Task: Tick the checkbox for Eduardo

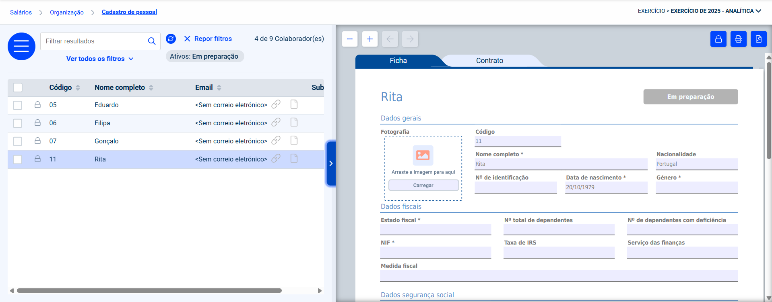Action: [18, 105]
